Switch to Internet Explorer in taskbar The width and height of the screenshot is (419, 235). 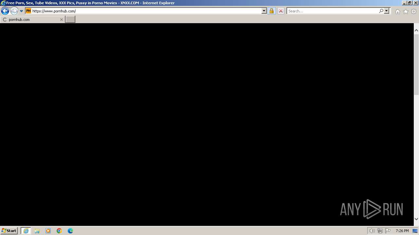(26, 231)
